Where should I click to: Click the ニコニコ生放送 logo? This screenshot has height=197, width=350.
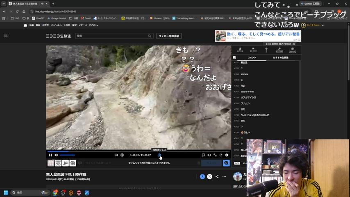[x=58, y=36]
